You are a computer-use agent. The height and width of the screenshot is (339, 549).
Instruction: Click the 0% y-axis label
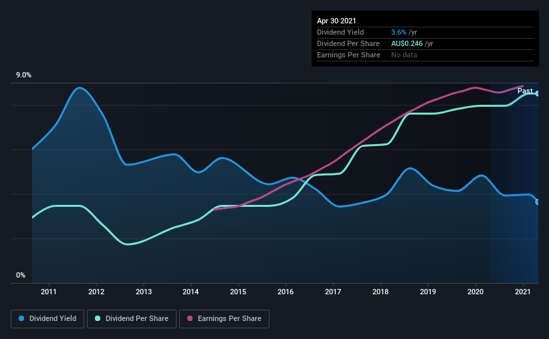point(21,276)
